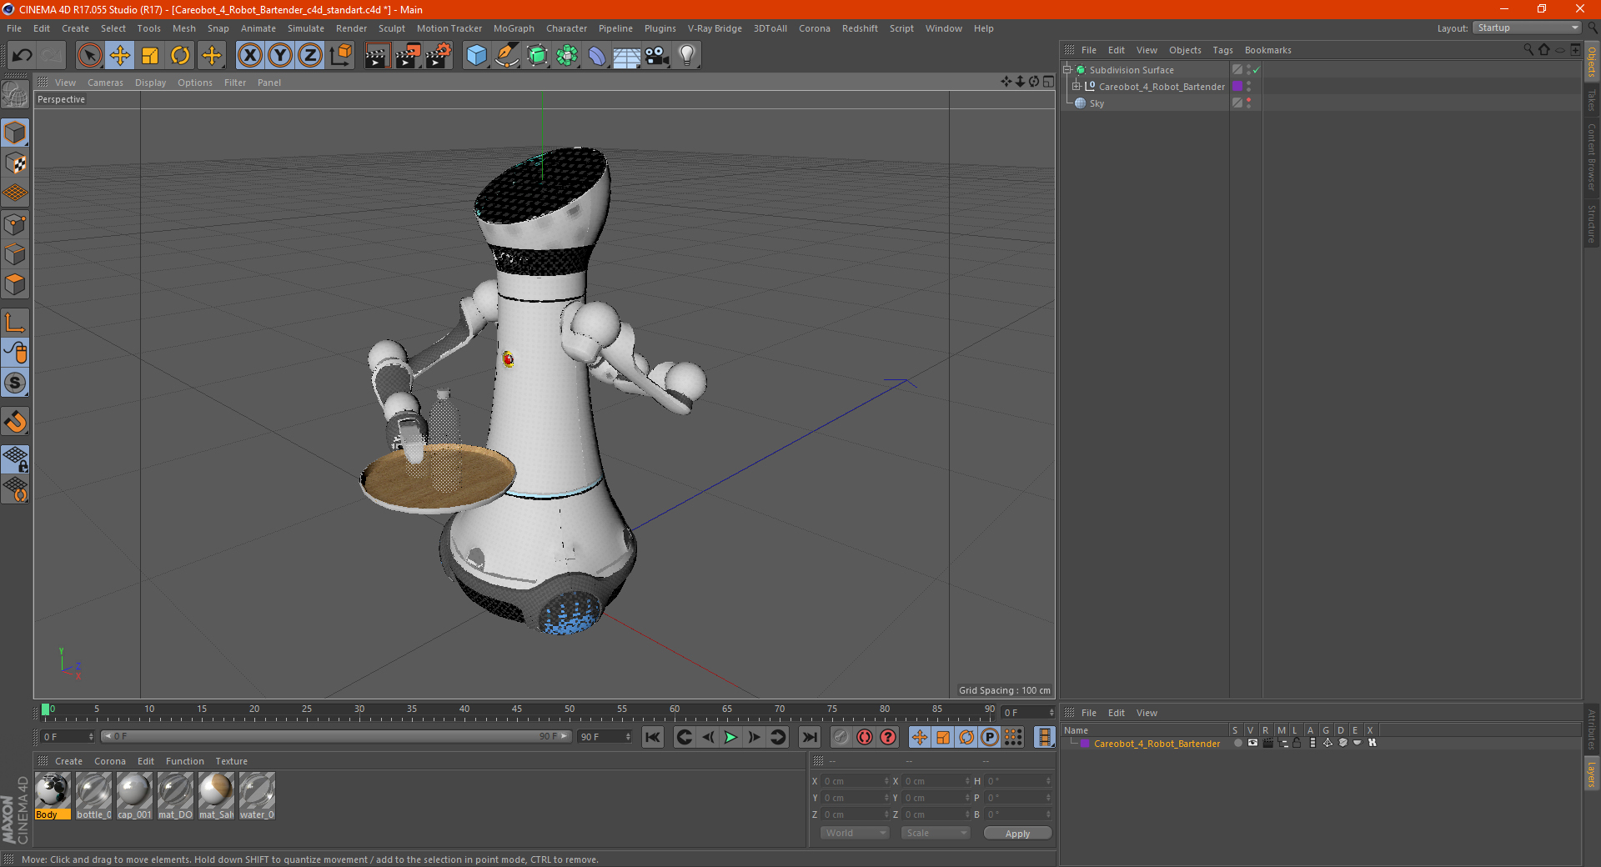Select Points mode in left sidebar
1601x867 pixels.
point(15,224)
